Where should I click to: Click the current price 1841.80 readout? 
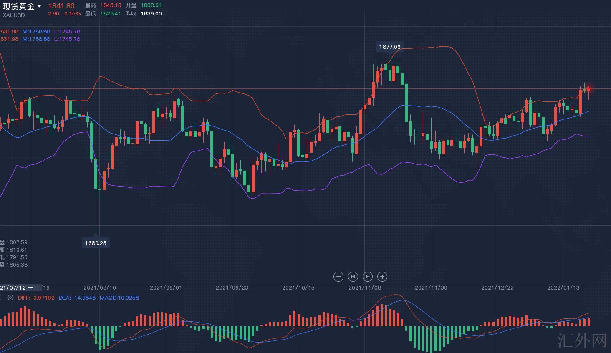(x=61, y=6)
